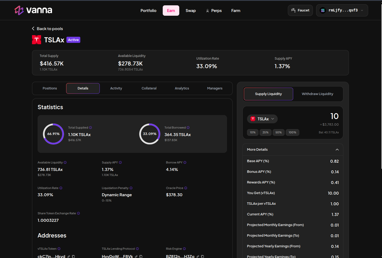The image size is (382, 258).
Task: Click info icon beside TSLAx Lending Protocol
Action: [137, 249]
